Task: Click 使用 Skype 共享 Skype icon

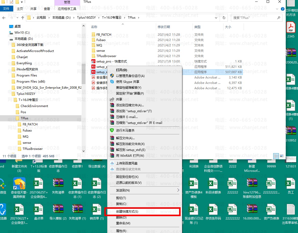Action: (x=112, y=82)
